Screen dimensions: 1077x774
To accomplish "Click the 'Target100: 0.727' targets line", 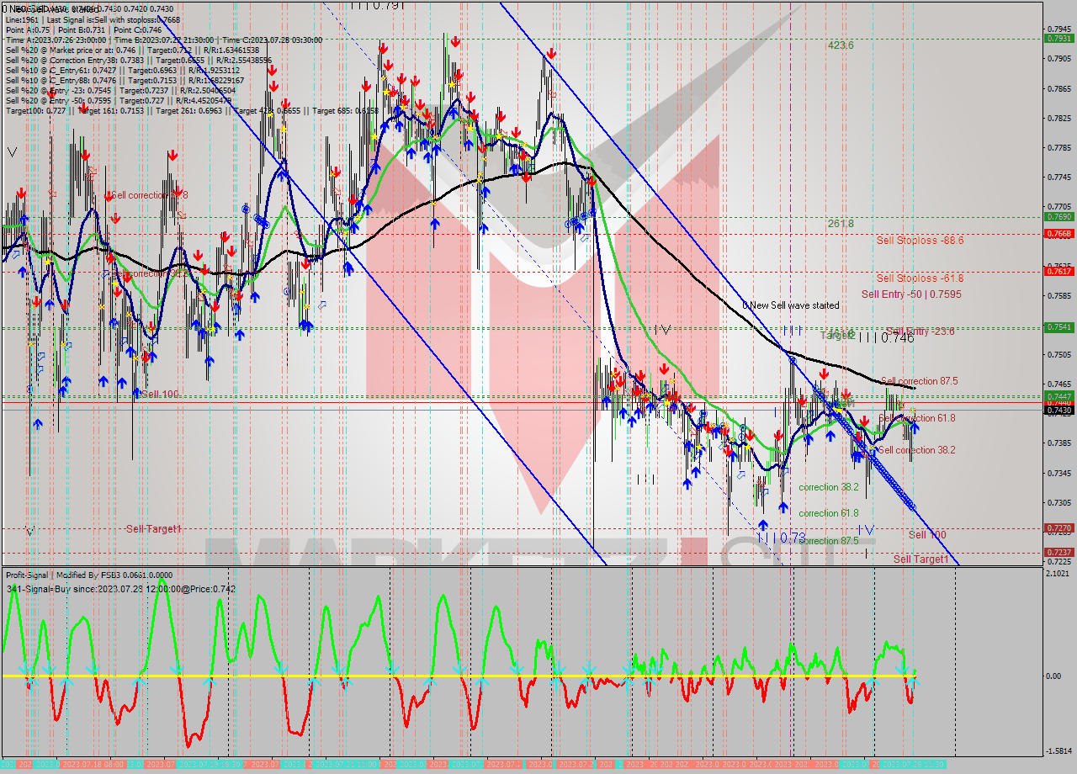I will (192, 110).
